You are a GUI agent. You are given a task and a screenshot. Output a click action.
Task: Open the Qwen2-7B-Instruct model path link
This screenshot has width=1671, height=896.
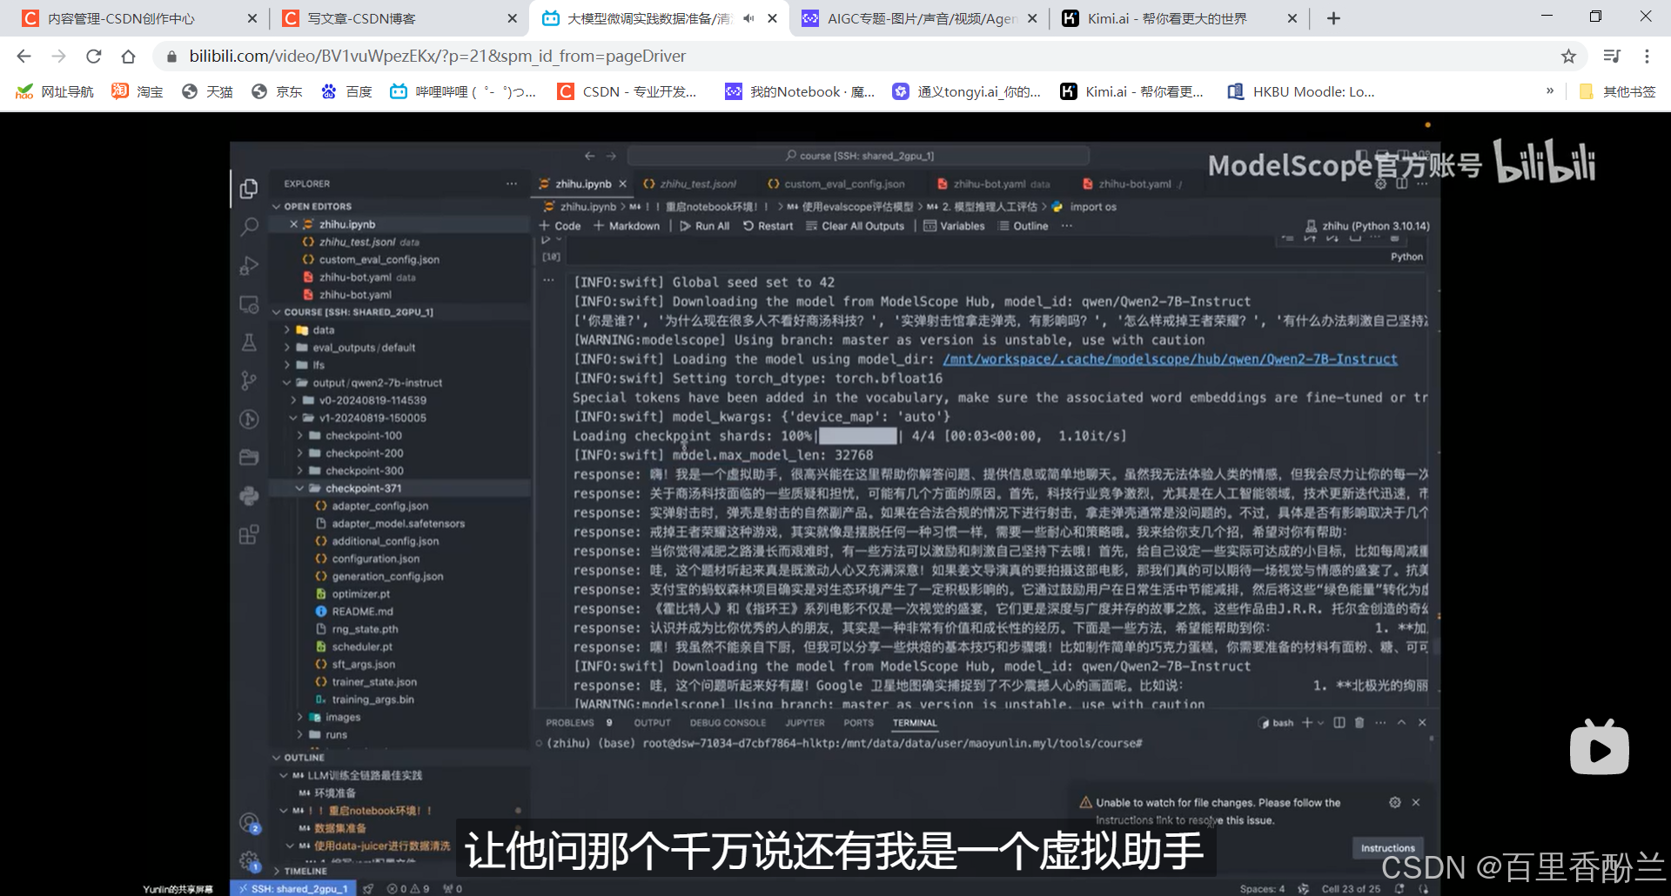[1170, 359]
